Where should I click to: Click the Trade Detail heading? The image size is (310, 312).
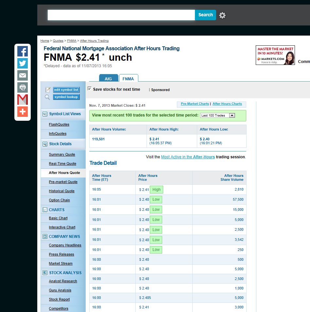click(x=103, y=163)
